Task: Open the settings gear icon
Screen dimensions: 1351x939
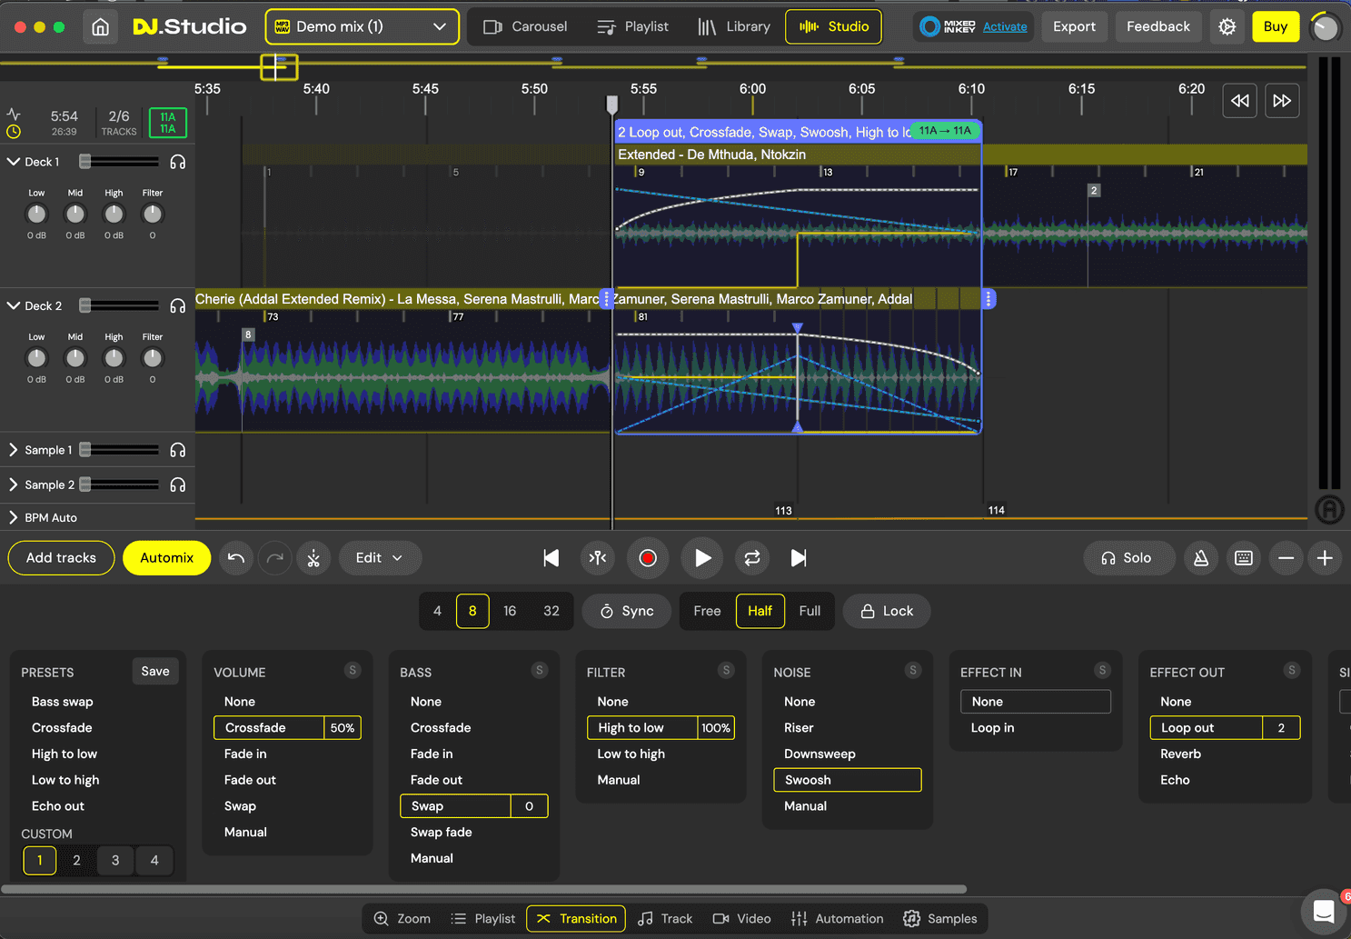Action: pyautogui.click(x=1227, y=27)
